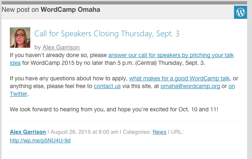Visit Alex Garrison's byline link under the title

(x=61, y=47)
